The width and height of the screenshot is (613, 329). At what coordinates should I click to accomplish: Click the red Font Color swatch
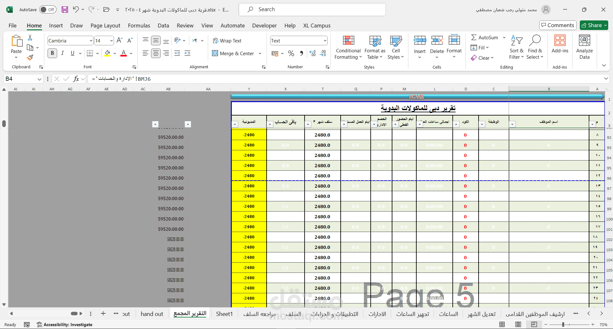pyautogui.click(x=124, y=54)
